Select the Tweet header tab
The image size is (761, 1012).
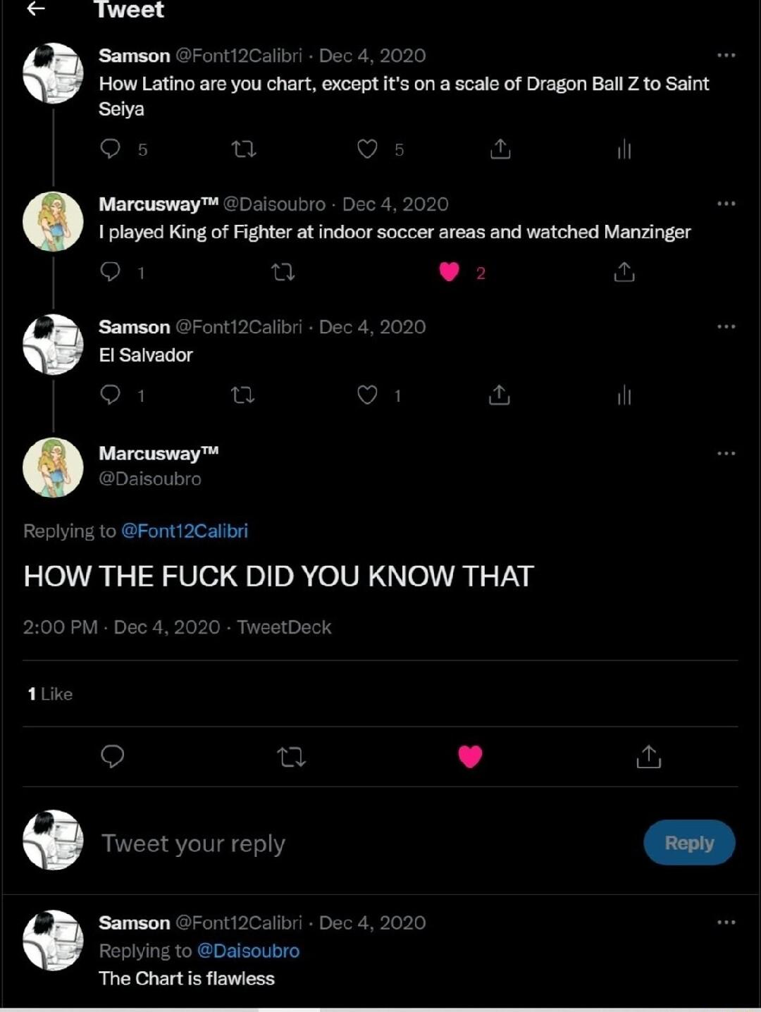click(129, 10)
